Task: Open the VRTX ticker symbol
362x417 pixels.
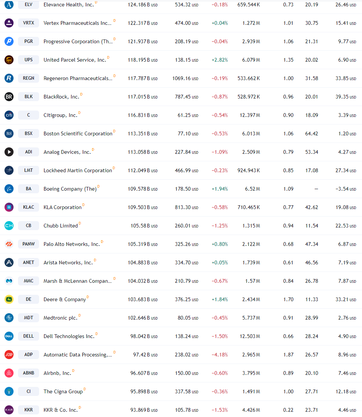Action: tap(29, 23)
